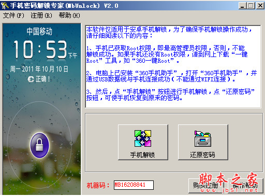This screenshot has width=265, height=196.
Task: Minimize the MbUnlock window
Action: (242, 6)
